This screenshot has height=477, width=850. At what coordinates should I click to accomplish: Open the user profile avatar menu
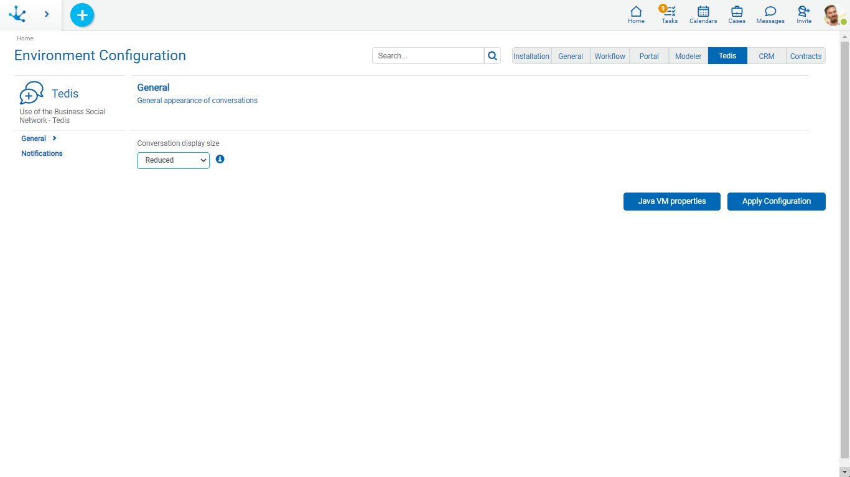(833, 15)
